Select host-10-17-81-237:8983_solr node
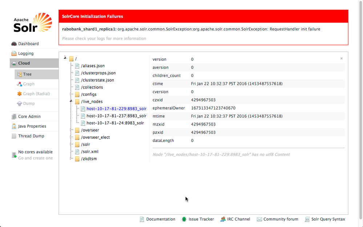This screenshot has height=227, width=363. tap(116, 116)
